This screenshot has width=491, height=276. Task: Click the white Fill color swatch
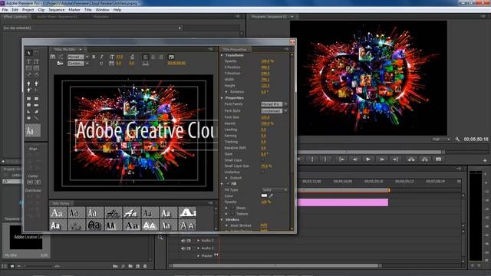(264, 196)
